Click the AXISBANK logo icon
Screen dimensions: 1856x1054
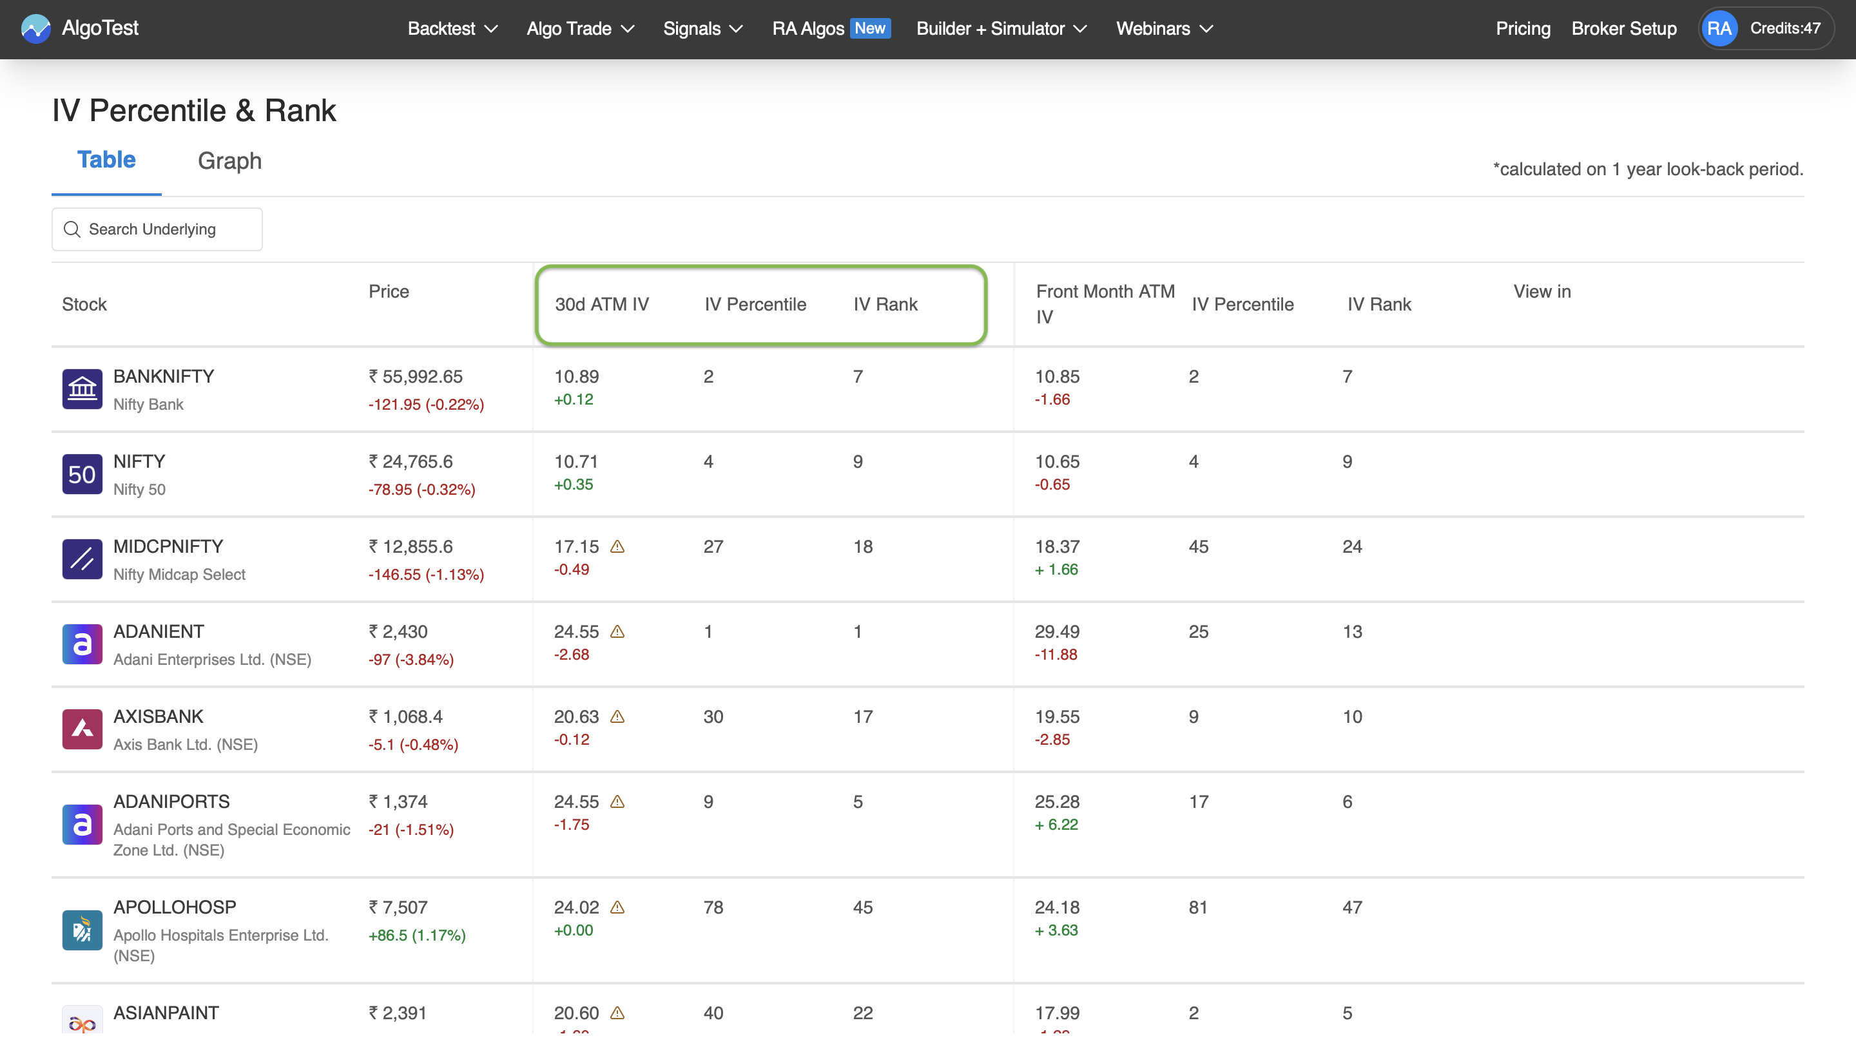[82, 729]
